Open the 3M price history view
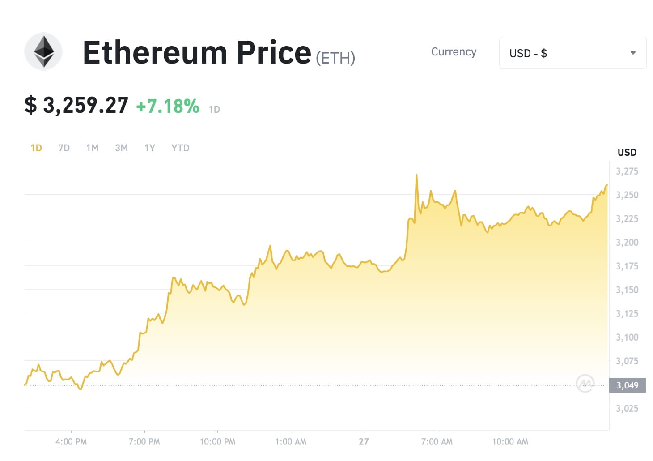 click(121, 148)
